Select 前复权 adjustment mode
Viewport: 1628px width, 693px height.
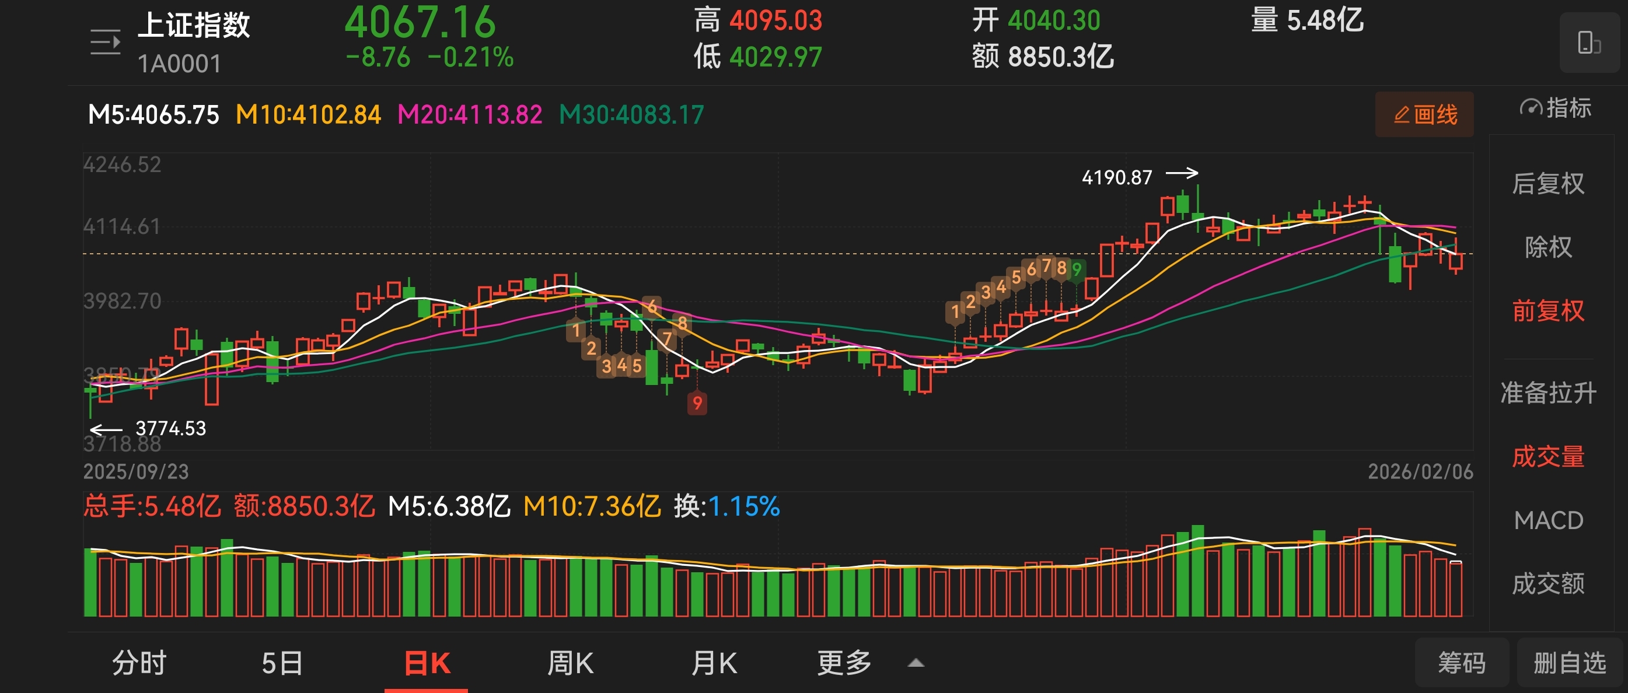(1547, 311)
